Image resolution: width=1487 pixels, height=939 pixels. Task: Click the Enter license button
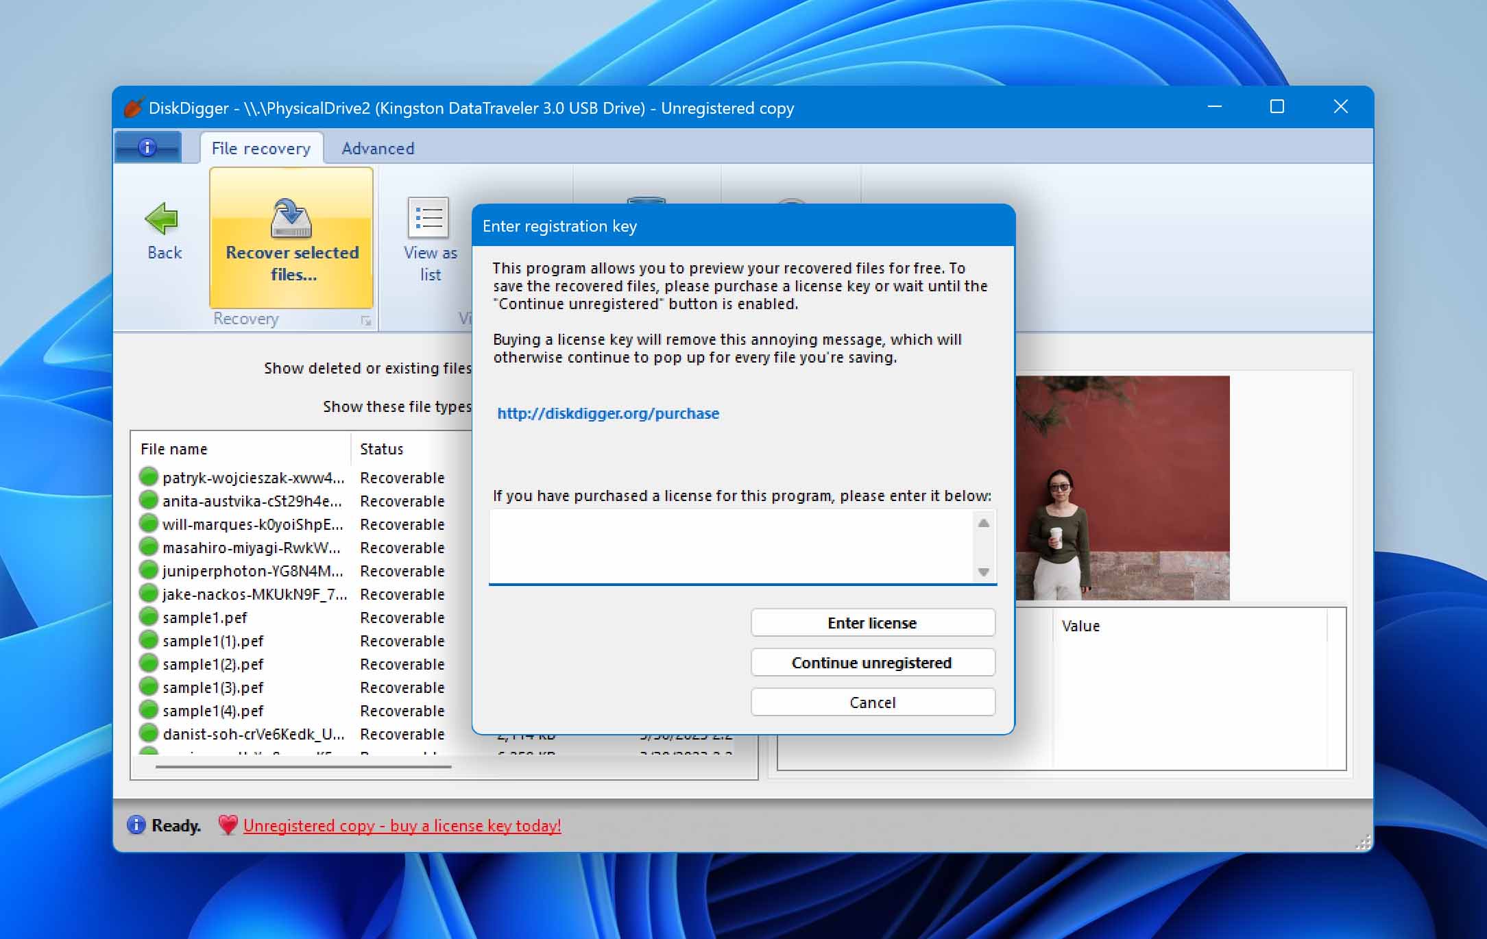pos(872,622)
